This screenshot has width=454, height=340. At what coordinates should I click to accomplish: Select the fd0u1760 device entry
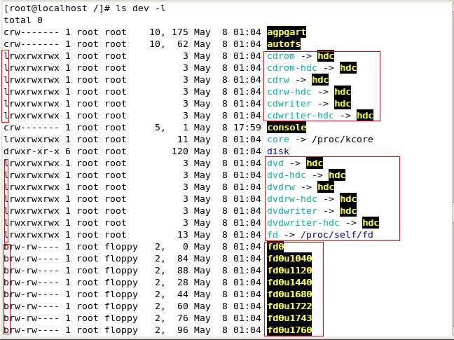click(x=289, y=330)
